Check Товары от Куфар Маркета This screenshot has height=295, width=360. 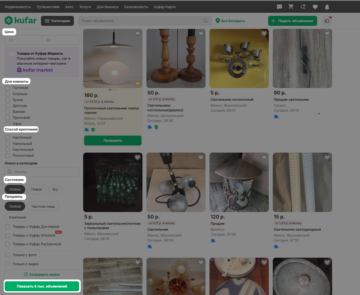[11, 54]
